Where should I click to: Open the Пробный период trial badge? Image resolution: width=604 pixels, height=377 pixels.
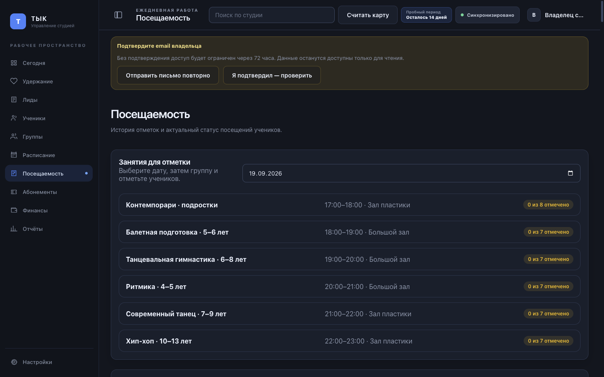pyautogui.click(x=426, y=15)
